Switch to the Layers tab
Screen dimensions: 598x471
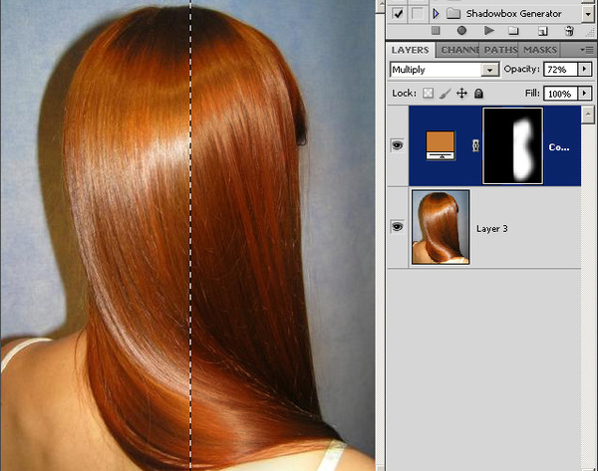tap(410, 50)
